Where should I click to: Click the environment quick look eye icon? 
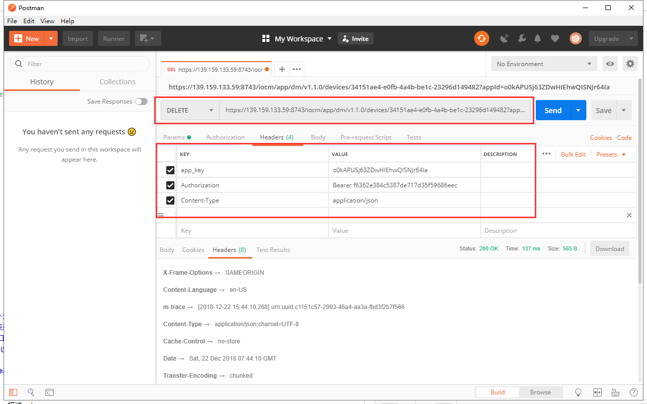[611, 64]
